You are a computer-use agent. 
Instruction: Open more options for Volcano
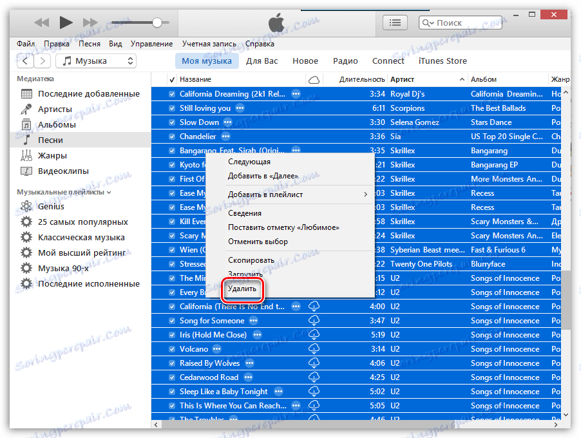(217, 349)
